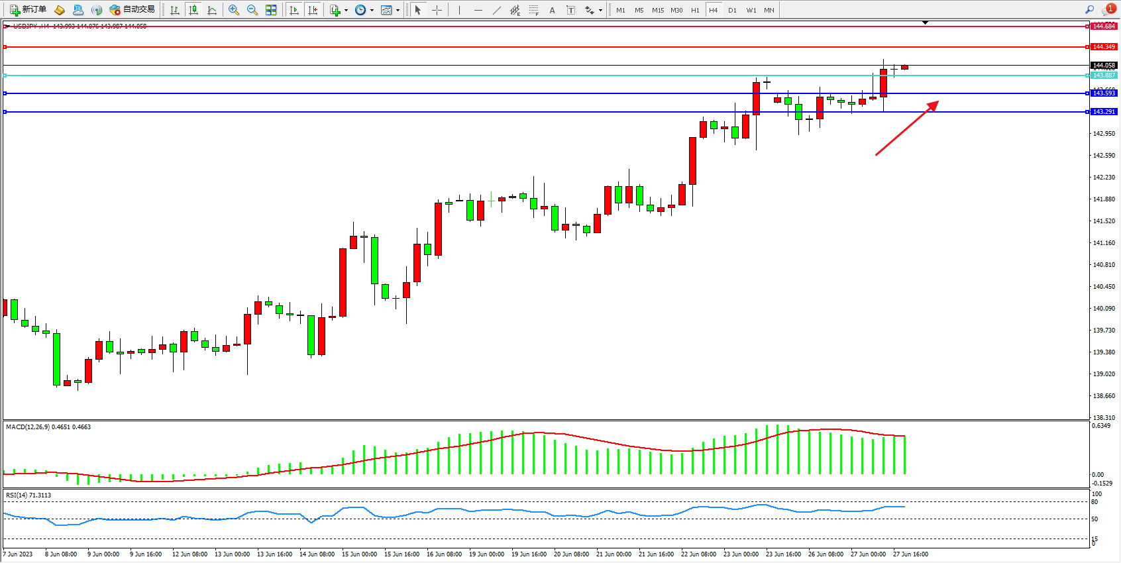The image size is (1121, 563).
Task: Select the trendline drawing tool
Action: point(497,10)
